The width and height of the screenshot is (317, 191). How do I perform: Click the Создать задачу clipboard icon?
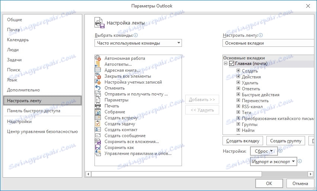(98, 124)
